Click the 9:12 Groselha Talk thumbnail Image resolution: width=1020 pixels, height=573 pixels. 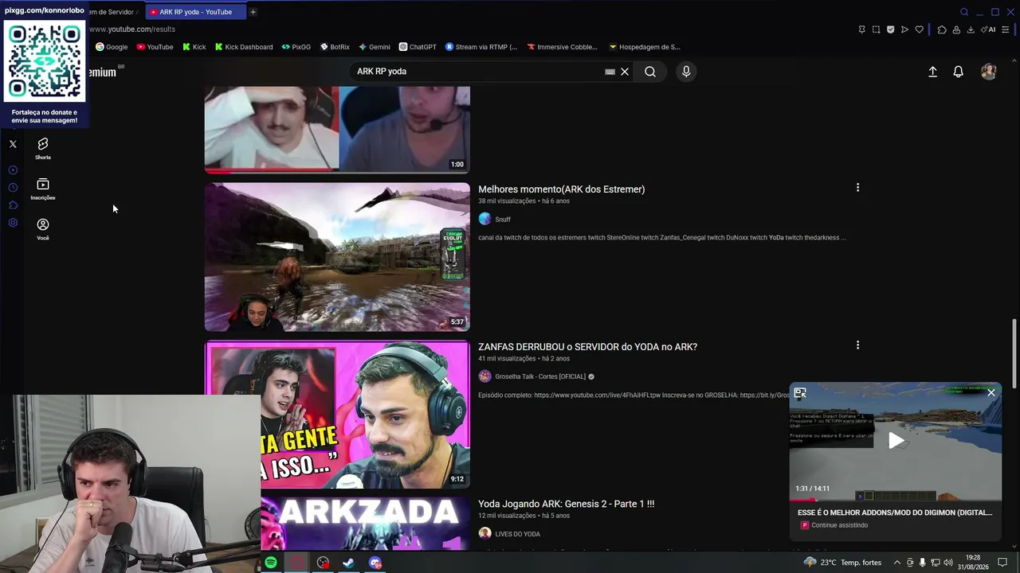(337, 415)
